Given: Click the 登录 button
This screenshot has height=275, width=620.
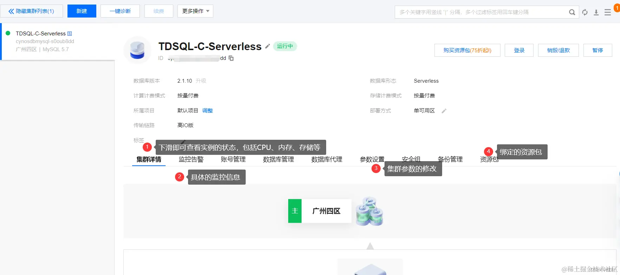Looking at the screenshot, I should tap(519, 50).
